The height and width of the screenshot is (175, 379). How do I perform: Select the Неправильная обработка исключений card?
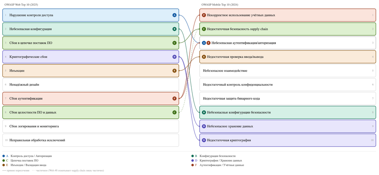[x=91, y=140]
